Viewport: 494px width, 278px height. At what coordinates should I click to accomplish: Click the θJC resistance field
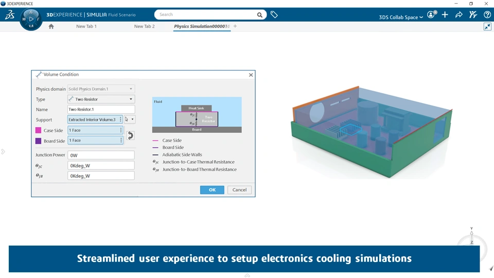coord(101,165)
